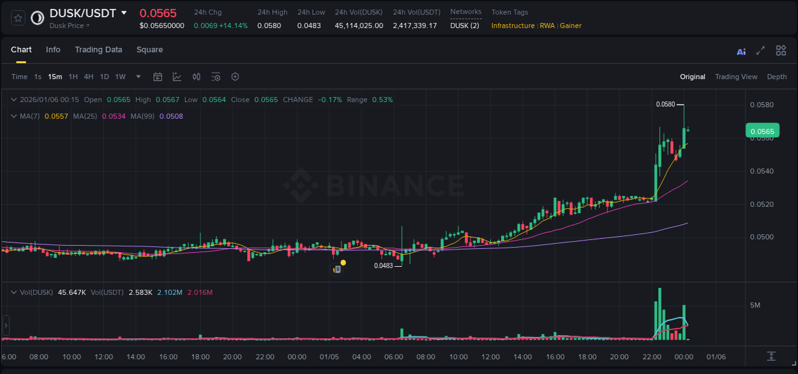Select the 1H timeframe
The height and width of the screenshot is (374, 798).
click(73, 77)
